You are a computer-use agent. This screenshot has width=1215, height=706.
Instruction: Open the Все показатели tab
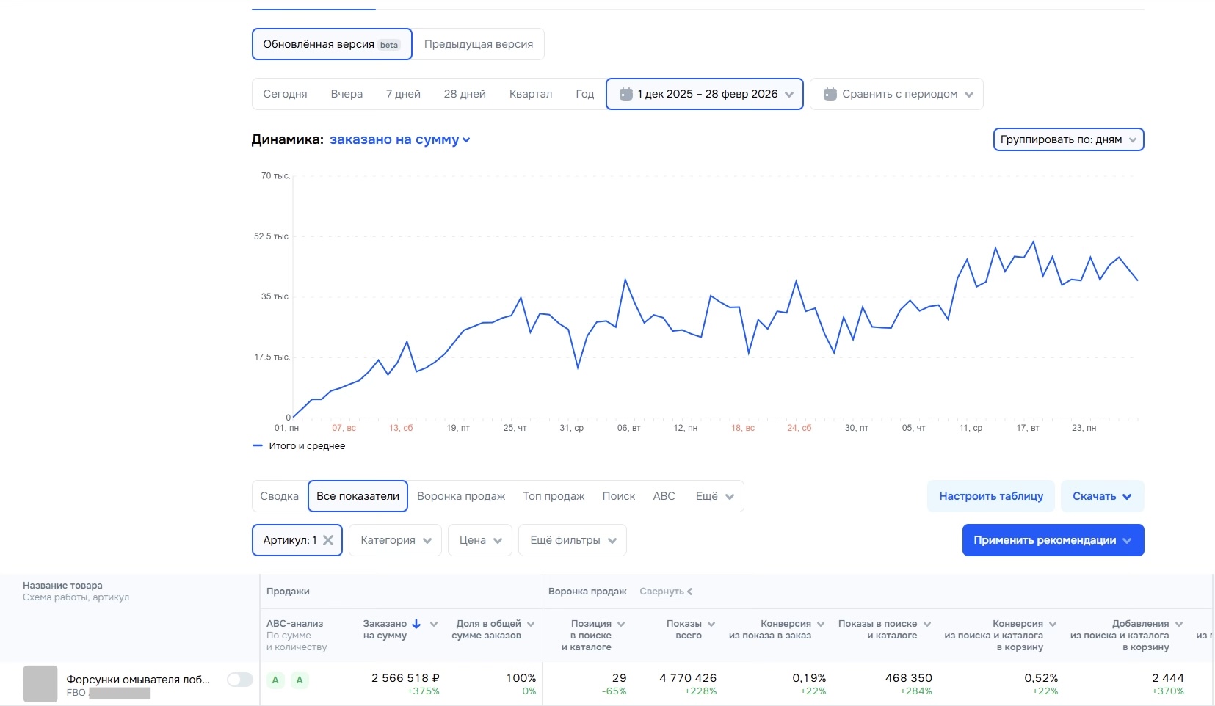click(358, 496)
